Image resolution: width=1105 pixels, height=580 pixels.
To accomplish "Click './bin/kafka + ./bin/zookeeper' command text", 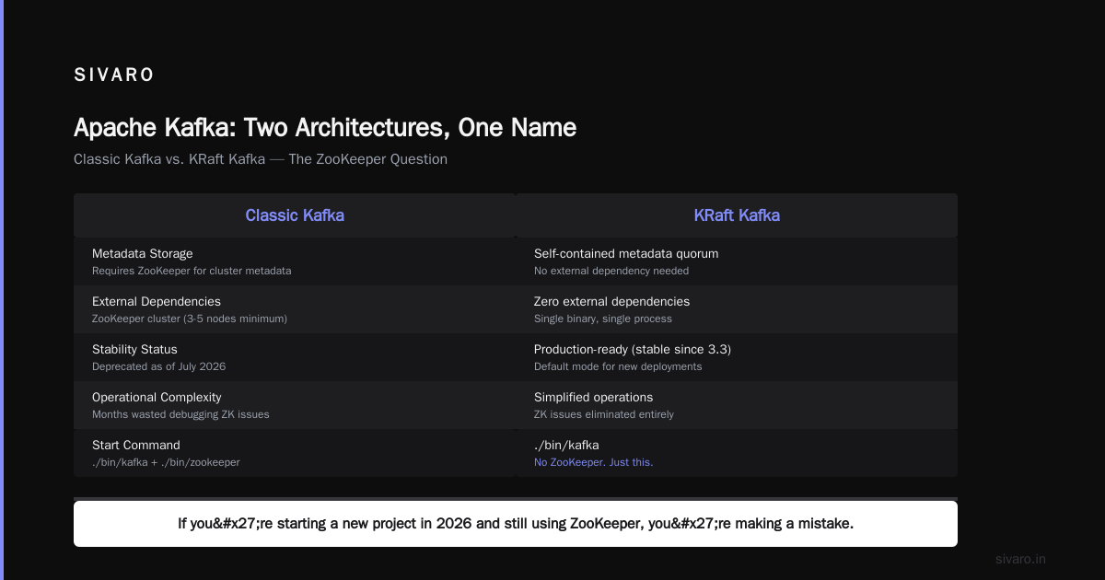I will [166, 462].
